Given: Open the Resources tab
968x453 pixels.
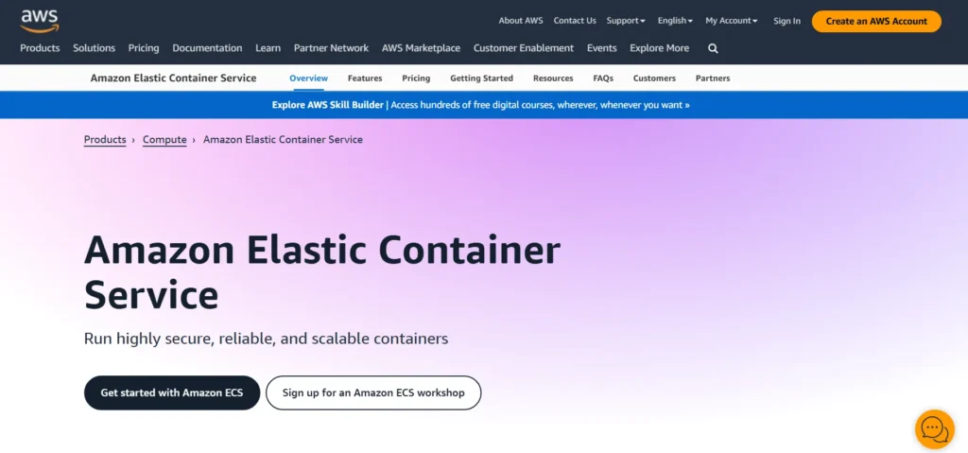Looking at the screenshot, I should coord(553,78).
